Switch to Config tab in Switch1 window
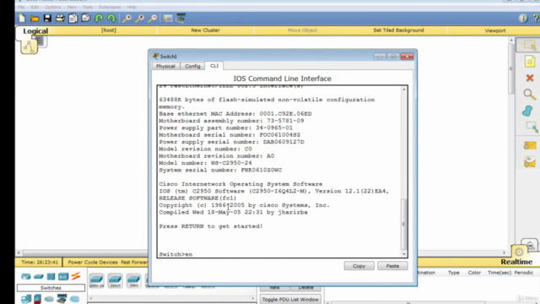The image size is (540, 304). pos(192,66)
